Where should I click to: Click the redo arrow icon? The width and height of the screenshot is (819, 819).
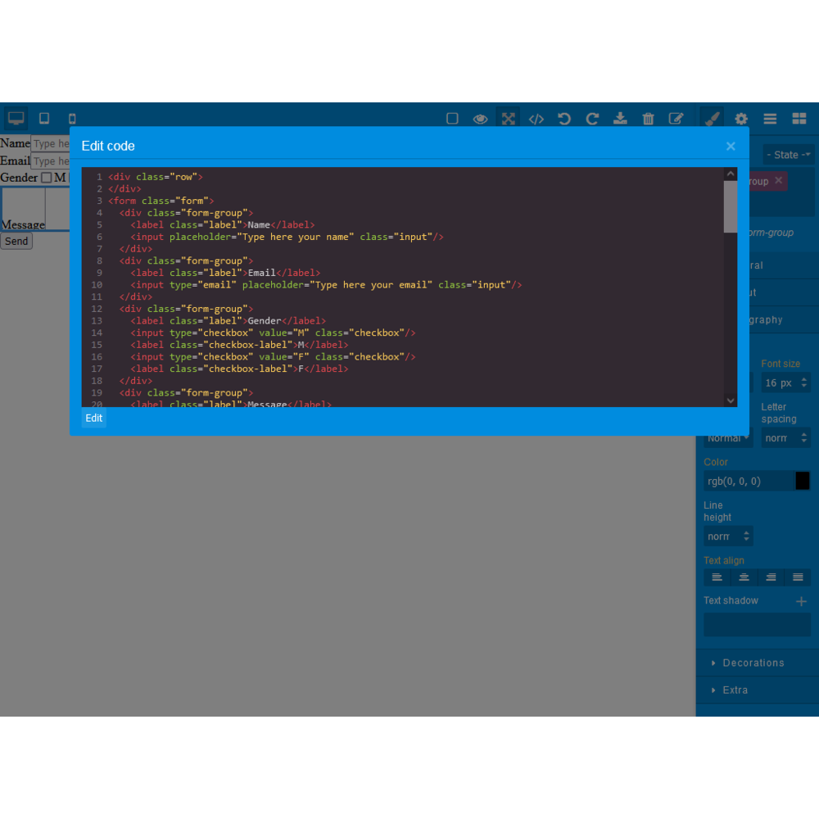point(592,119)
